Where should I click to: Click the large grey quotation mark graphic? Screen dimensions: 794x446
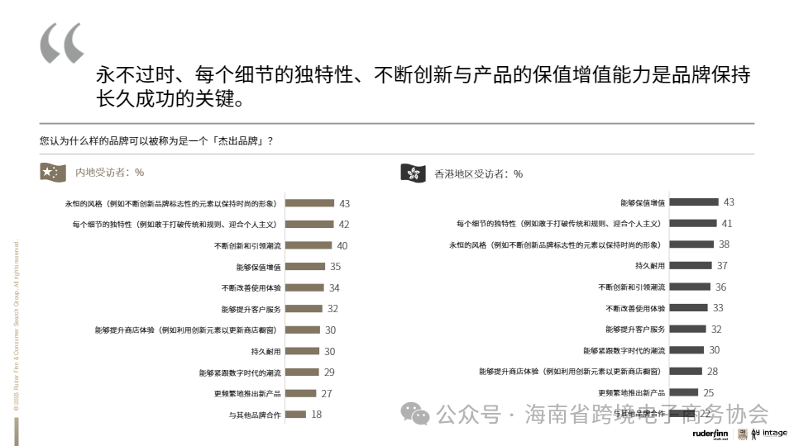62,43
